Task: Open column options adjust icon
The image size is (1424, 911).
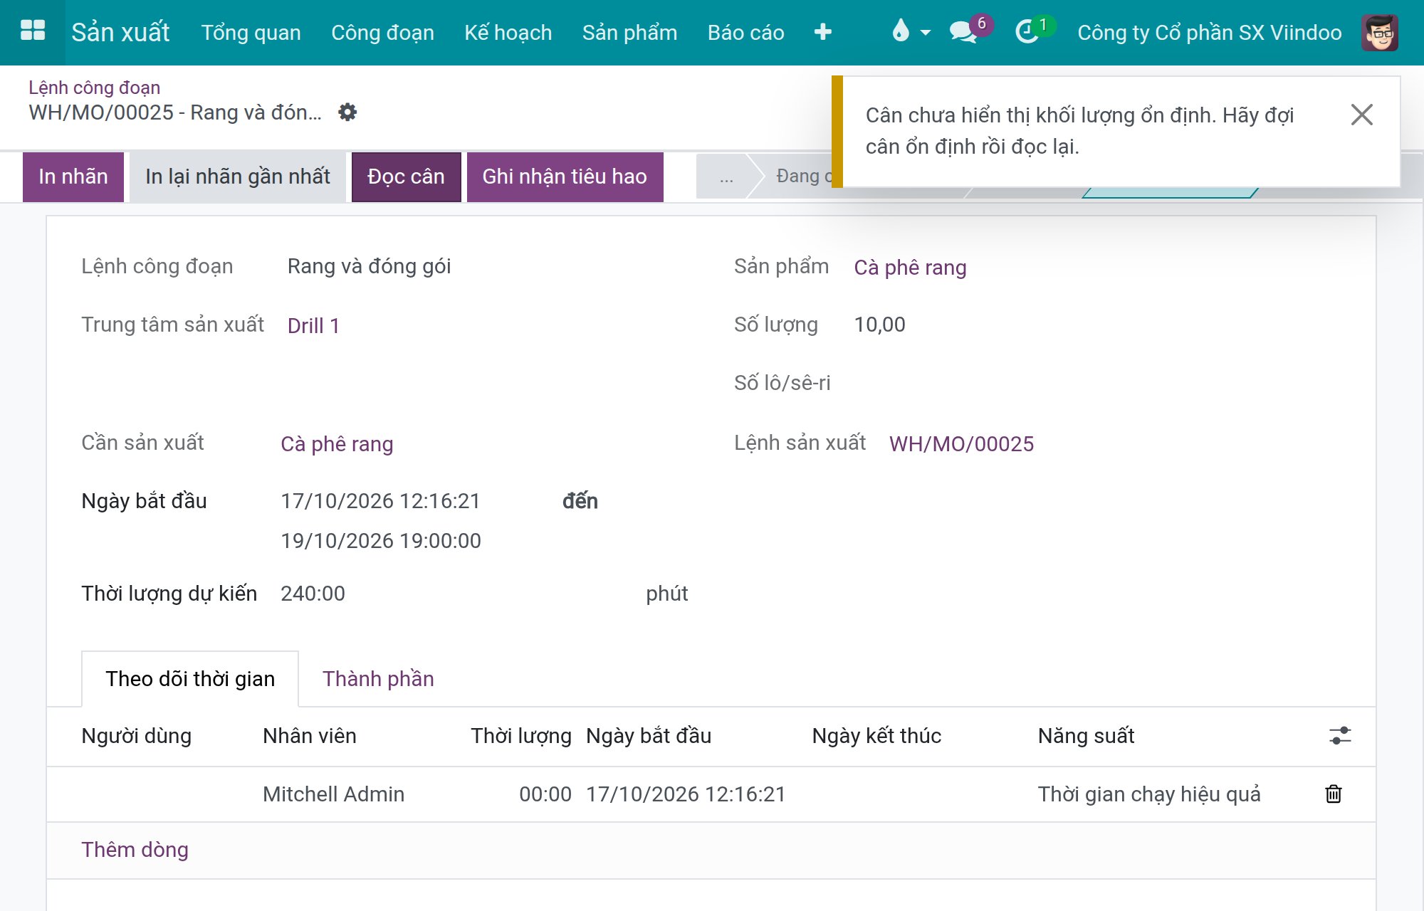Action: tap(1339, 735)
